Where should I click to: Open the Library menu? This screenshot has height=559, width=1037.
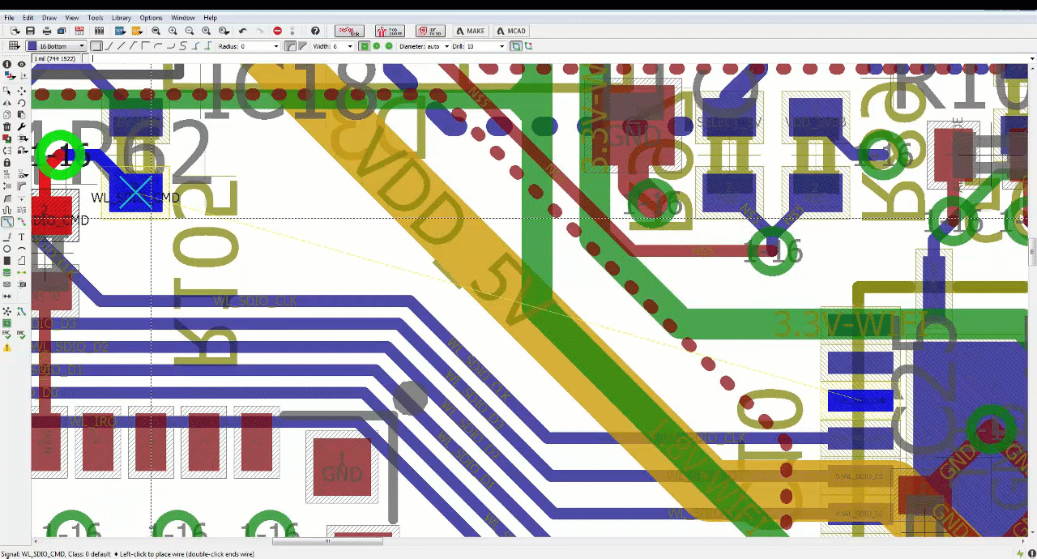(121, 17)
